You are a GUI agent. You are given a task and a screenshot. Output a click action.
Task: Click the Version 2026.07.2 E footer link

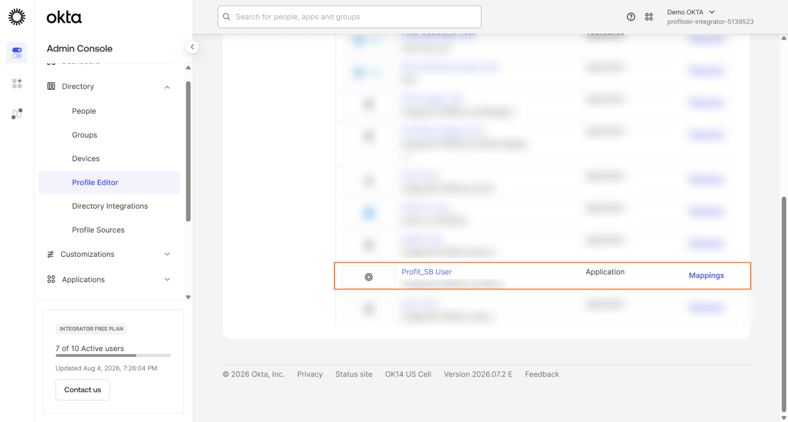click(478, 374)
